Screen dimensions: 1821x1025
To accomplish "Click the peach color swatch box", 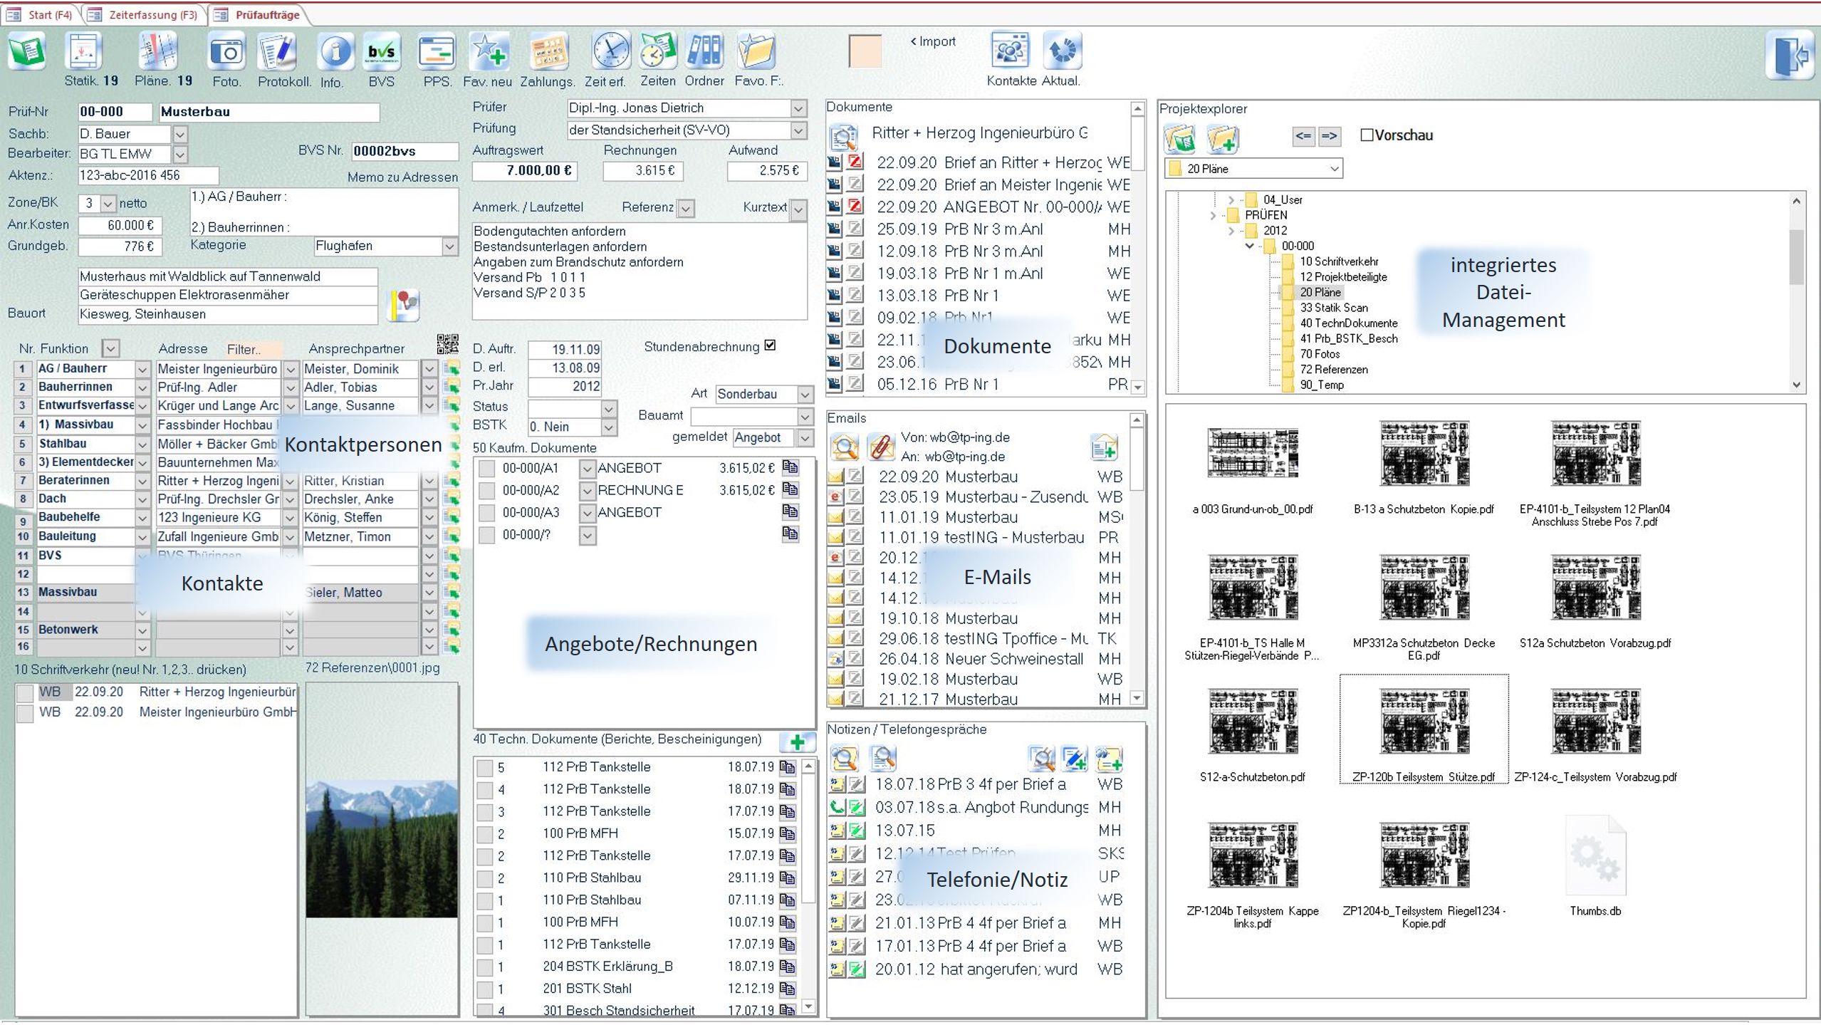I will pyautogui.click(x=865, y=51).
